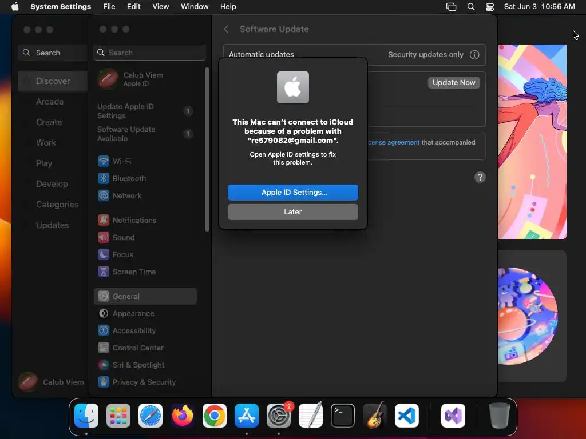Viewport: 586px width, 439px height.
Task: Click the screen mirroring menu bar icon
Action: [x=451, y=7]
